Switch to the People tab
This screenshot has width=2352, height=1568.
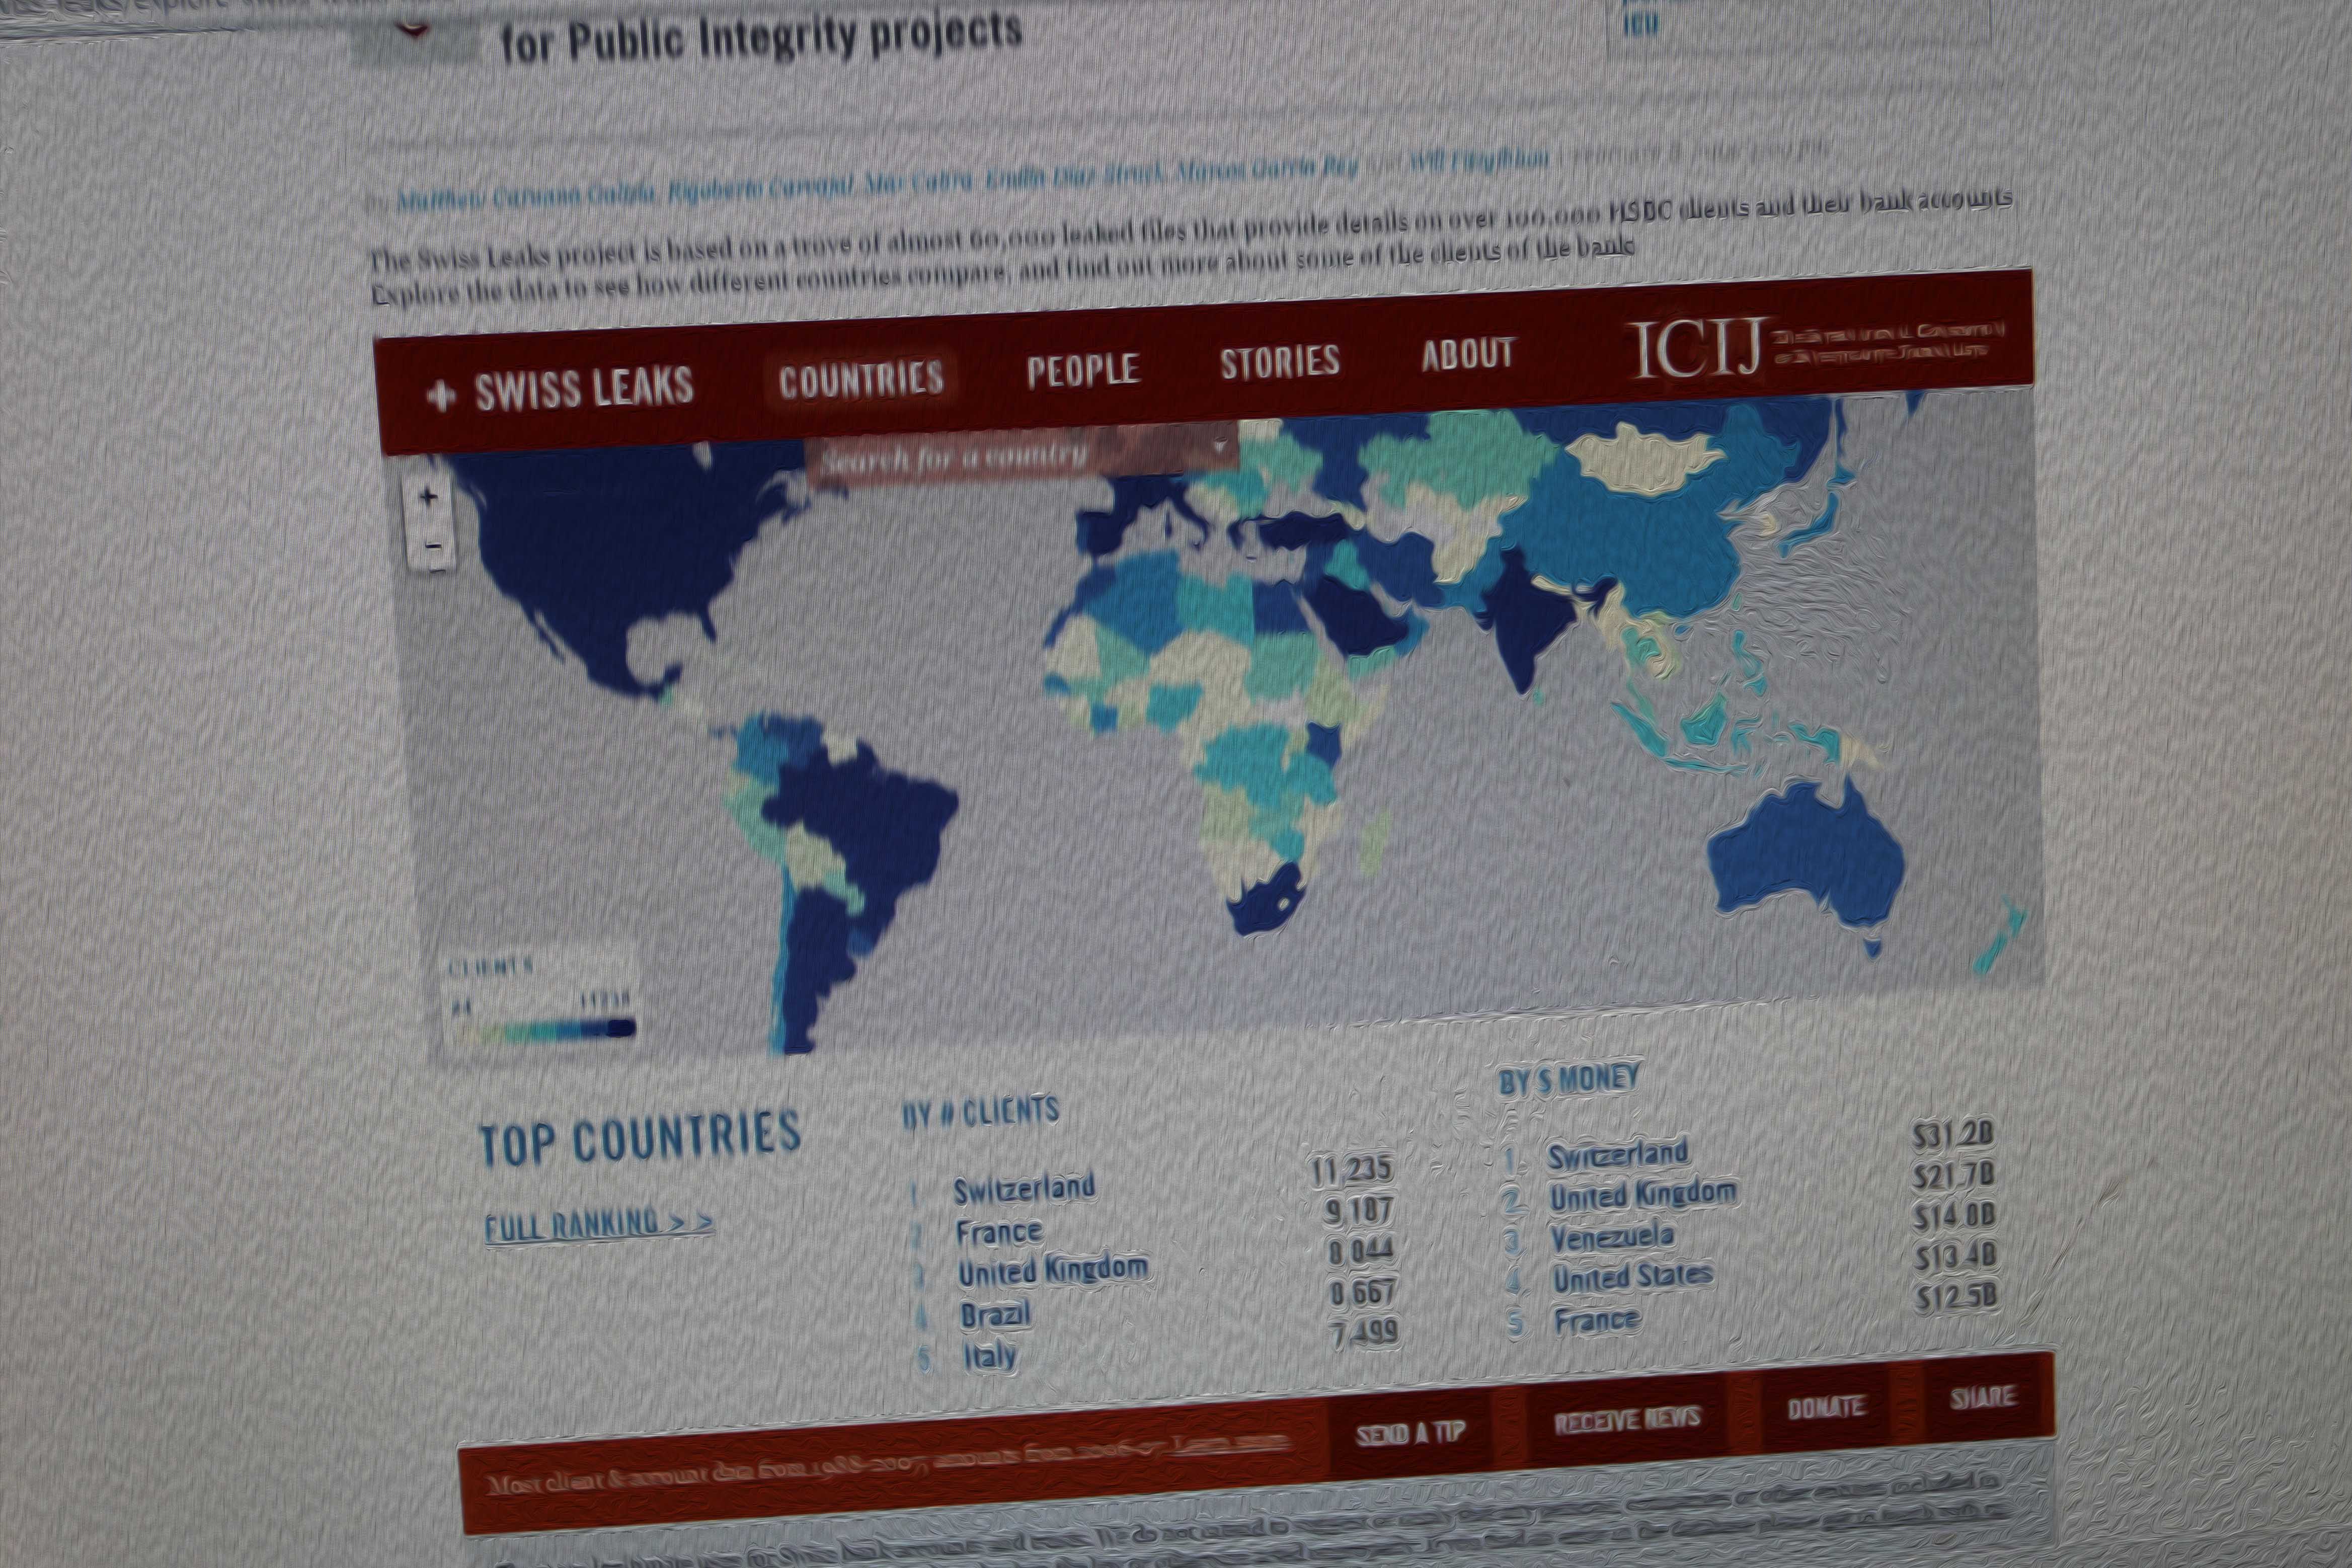(x=1082, y=369)
